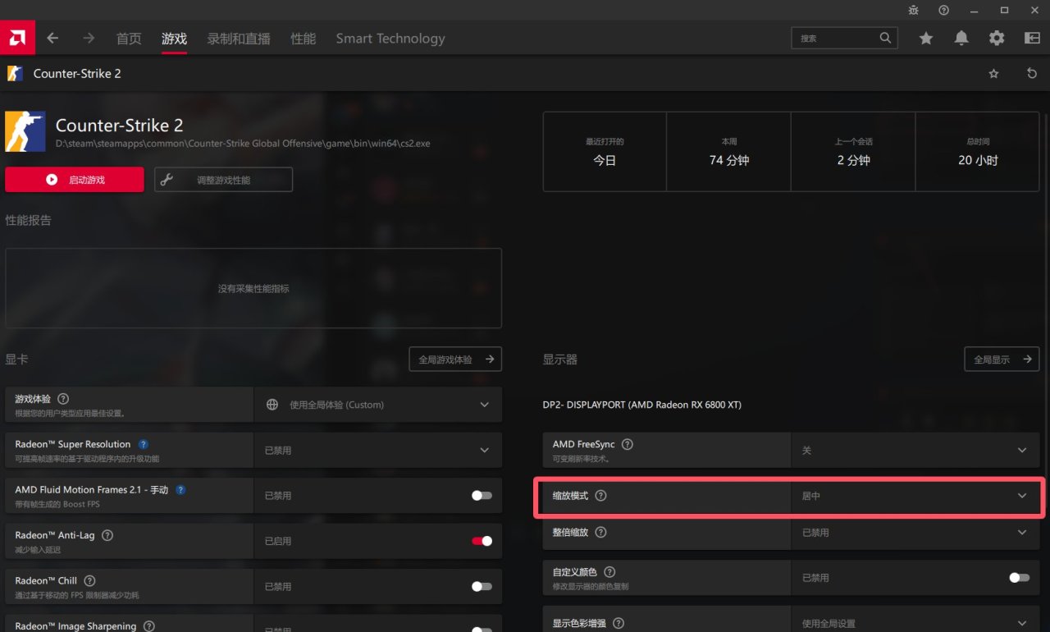
Task: Click the 74 分钟 this-week value
Action: pos(729,161)
